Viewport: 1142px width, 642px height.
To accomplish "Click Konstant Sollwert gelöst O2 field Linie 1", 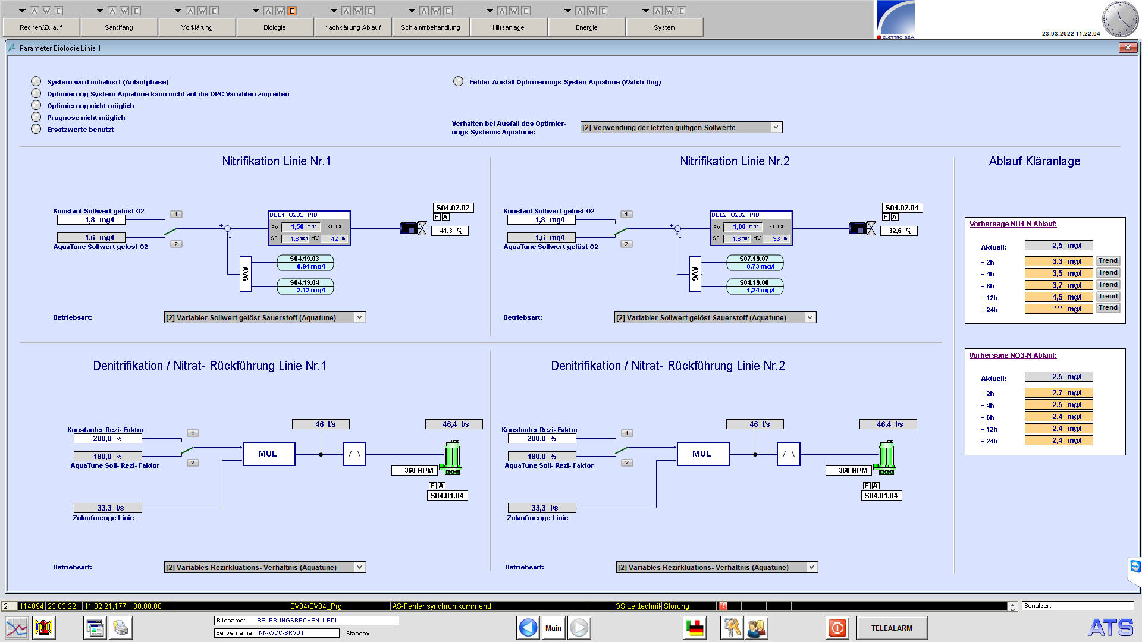I will pyautogui.click(x=91, y=220).
